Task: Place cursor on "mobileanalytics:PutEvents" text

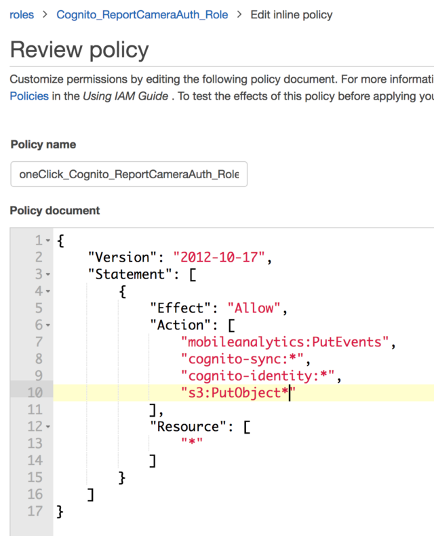Action: click(285, 342)
